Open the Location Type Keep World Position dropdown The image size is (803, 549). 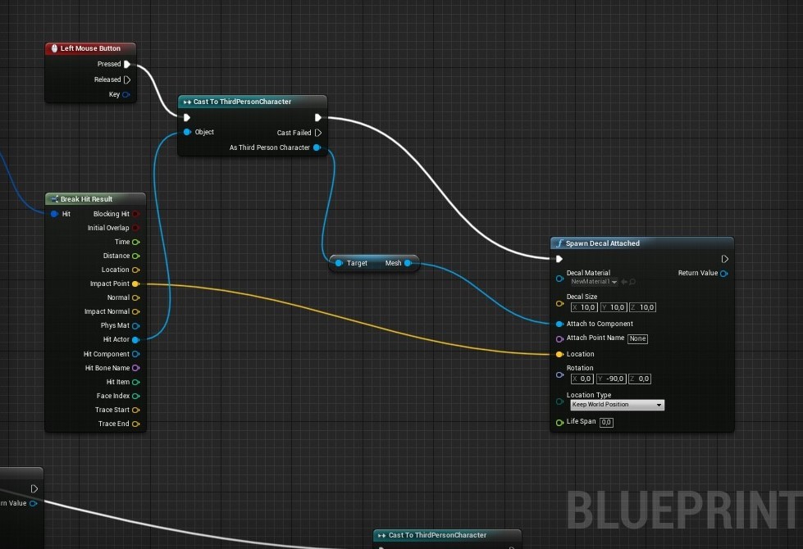click(617, 405)
